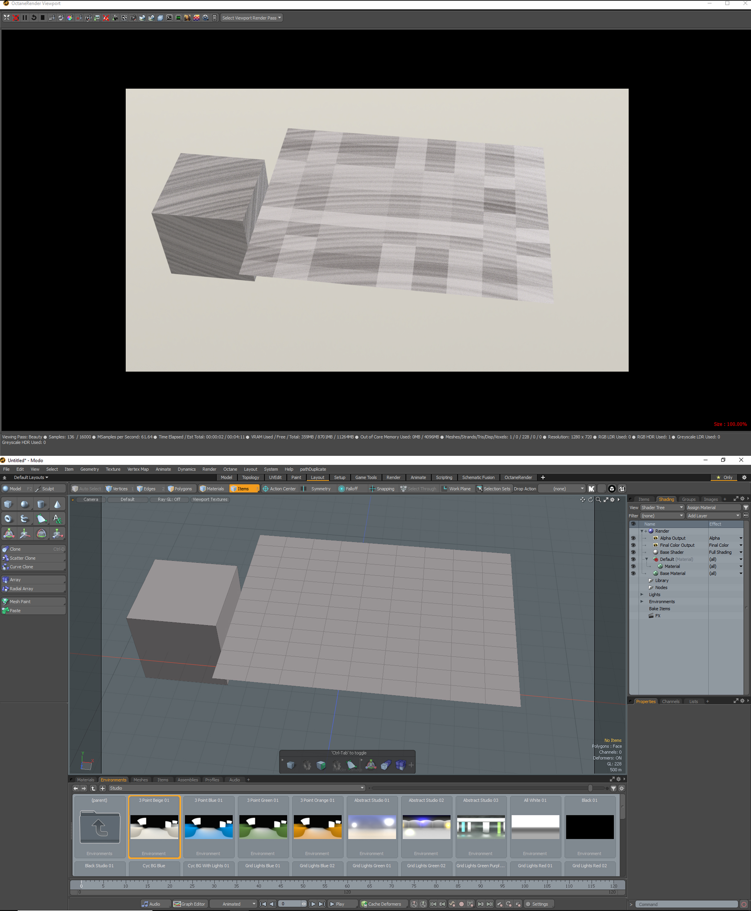751x911 pixels.
Task: Choose the cube primitive tool
Action: (x=8, y=504)
